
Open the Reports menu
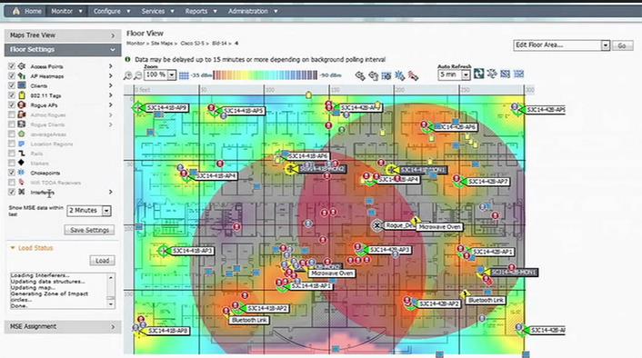201,11
